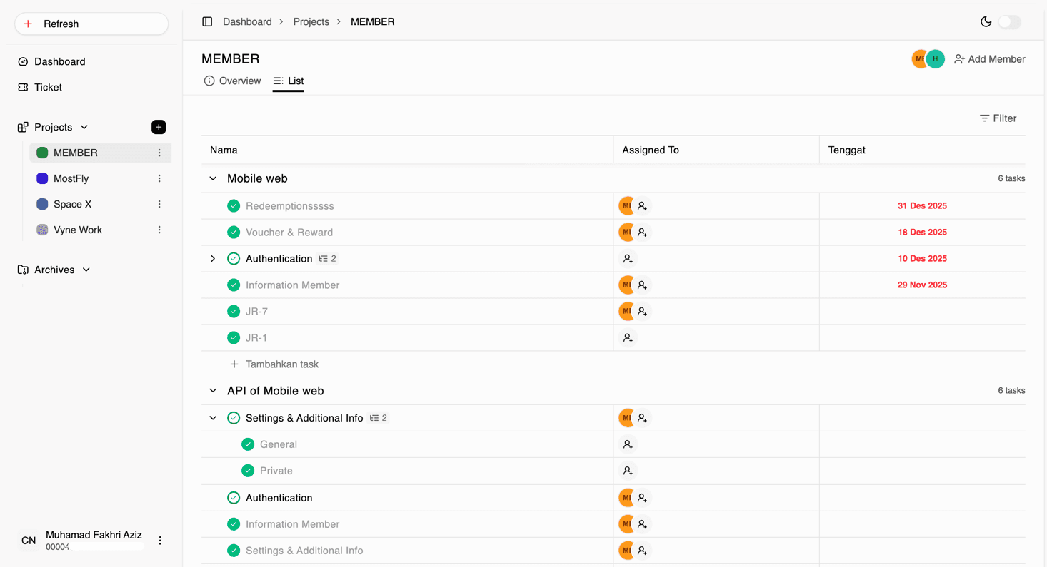Viewport: 1047px width, 567px height.
Task: Click the black add project plus icon
Action: (159, 127)
